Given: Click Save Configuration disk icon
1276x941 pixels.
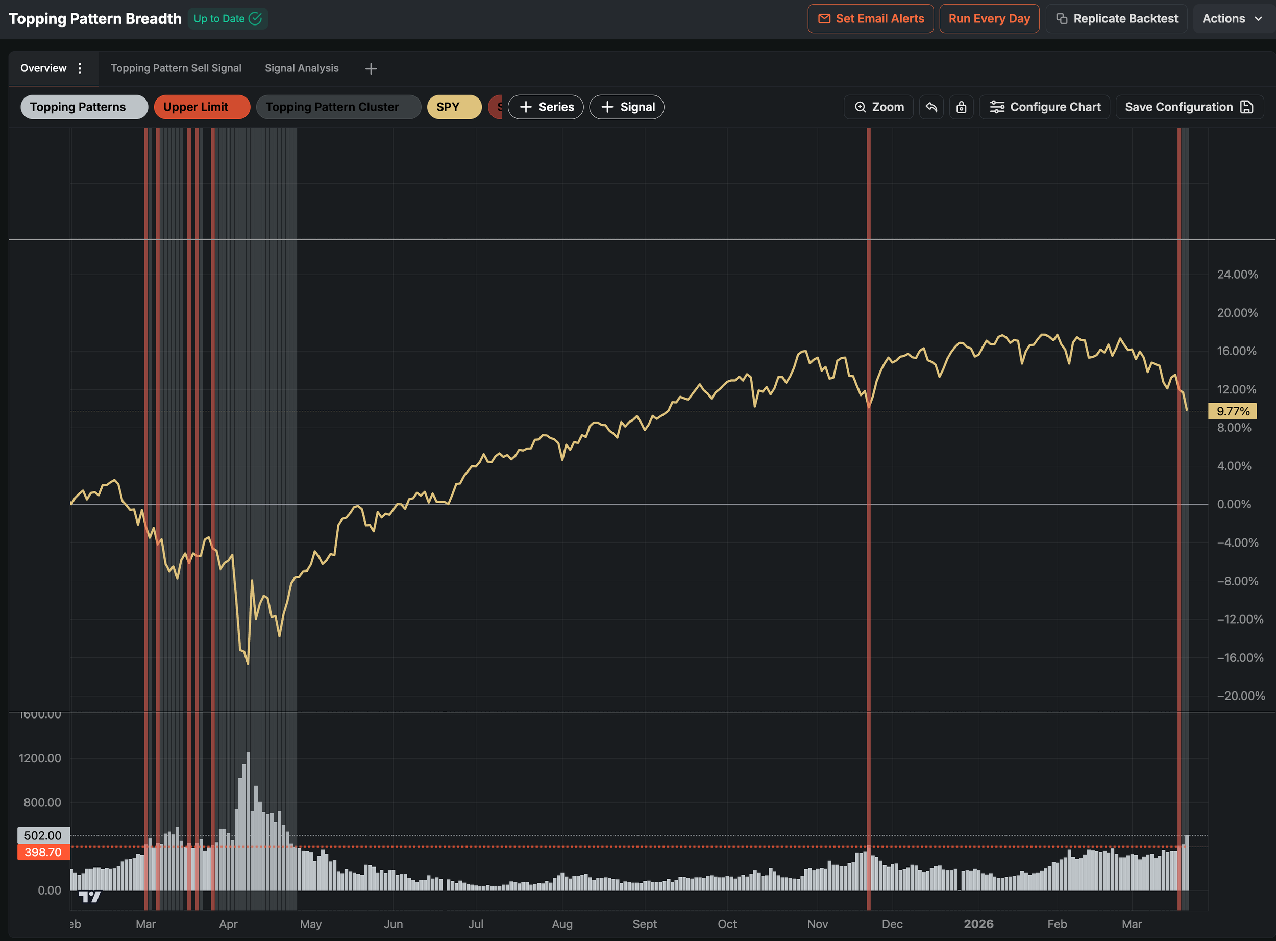Looking at the screenshot, I should click(x=1246, y=107).
